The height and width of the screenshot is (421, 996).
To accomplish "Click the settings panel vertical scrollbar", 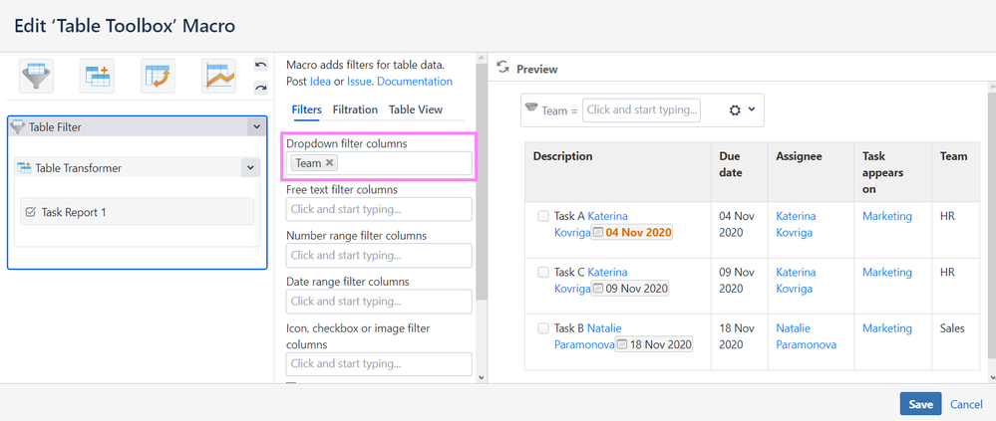I will [x=482, y=199].
